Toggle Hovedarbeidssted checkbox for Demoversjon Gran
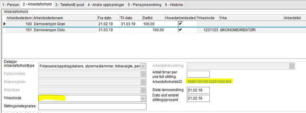Screen dimensions: 306x113 181,24
